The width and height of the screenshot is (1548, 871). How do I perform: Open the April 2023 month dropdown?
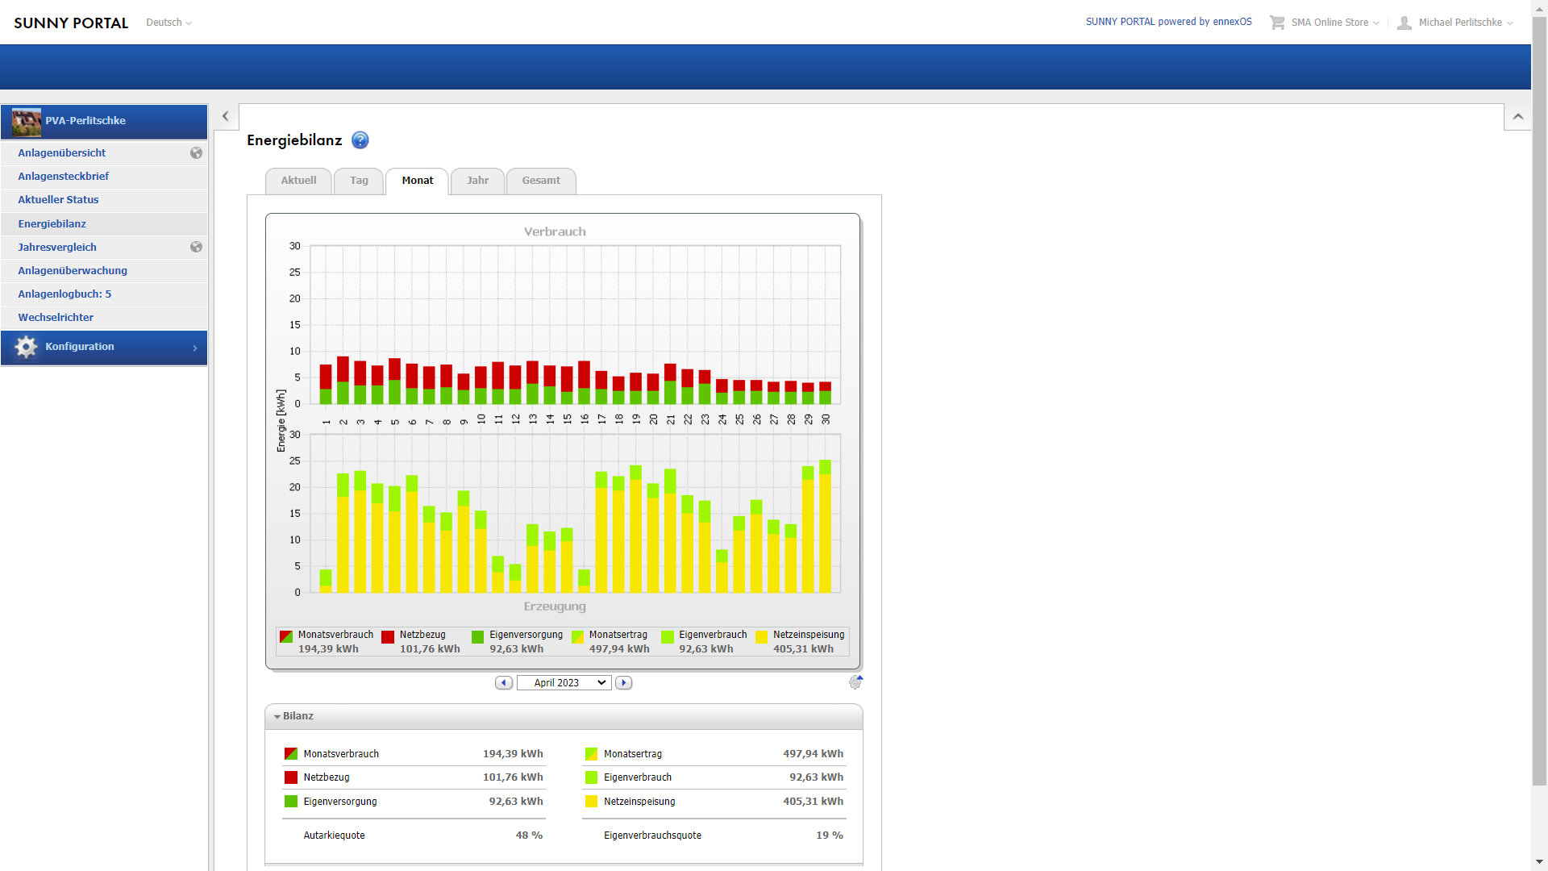564,683
